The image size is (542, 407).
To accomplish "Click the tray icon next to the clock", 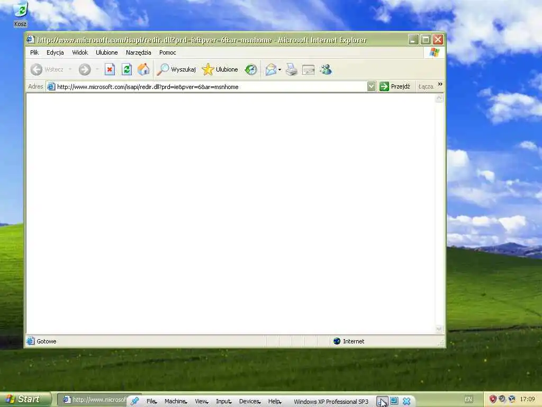I will point(512,399).
